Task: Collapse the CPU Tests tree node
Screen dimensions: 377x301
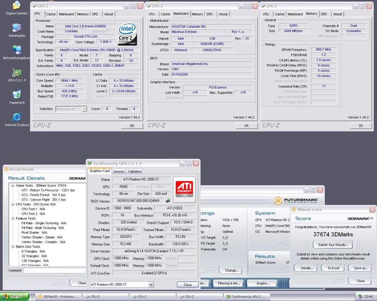Action: coord(13,204)
